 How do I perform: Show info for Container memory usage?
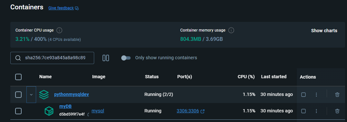231,30
